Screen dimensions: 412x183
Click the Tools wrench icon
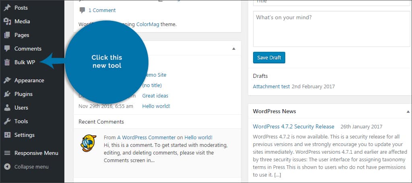click(7, 121)
